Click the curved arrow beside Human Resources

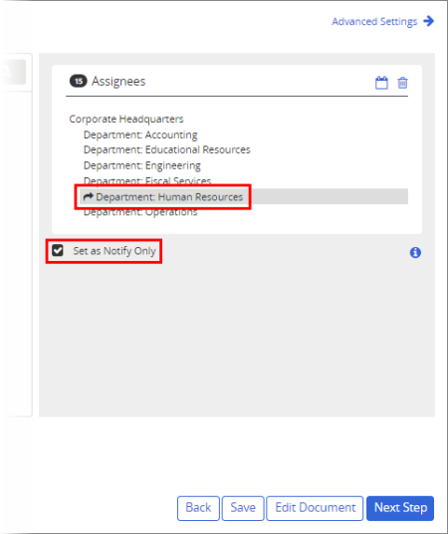point(89,196)
